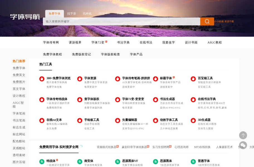Click the flame icon beside 字体72变-变变变
254x167 pixels.
click(x=118, y=100)
